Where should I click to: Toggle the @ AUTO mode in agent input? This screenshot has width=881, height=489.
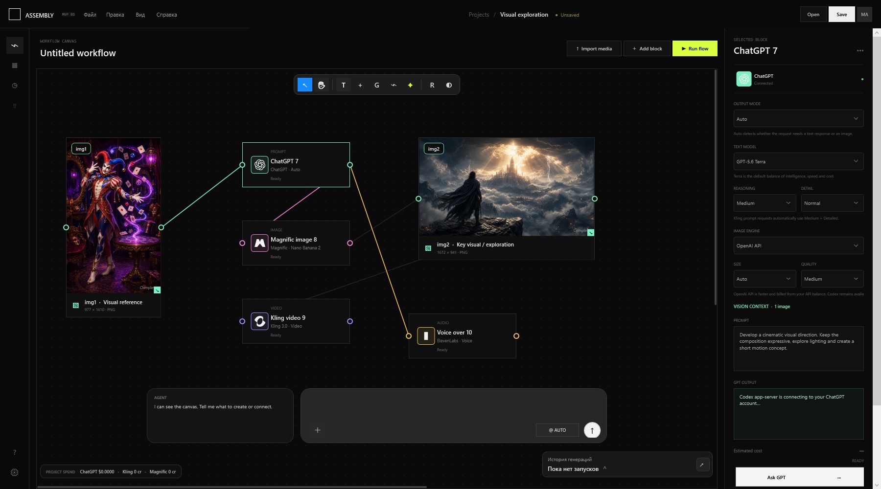557,430
